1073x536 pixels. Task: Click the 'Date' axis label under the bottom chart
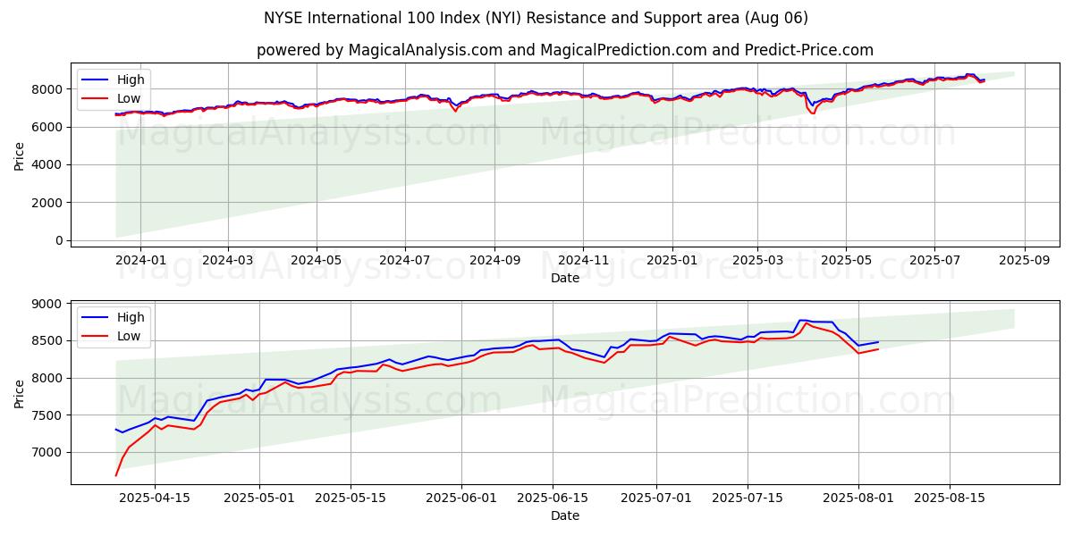[565, 515]
